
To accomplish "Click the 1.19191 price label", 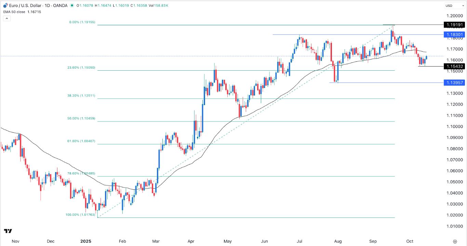I will pos(455,25).
